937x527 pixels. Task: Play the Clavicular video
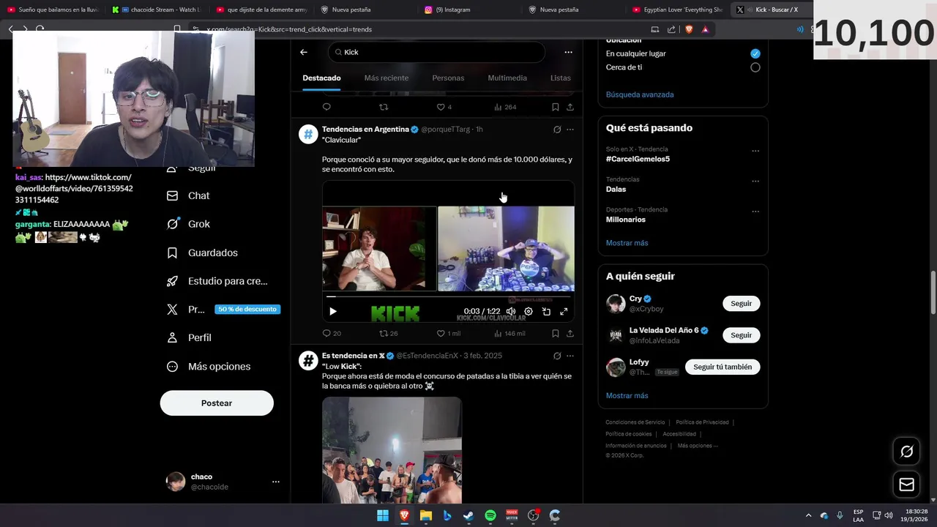[x=333, y=311]
